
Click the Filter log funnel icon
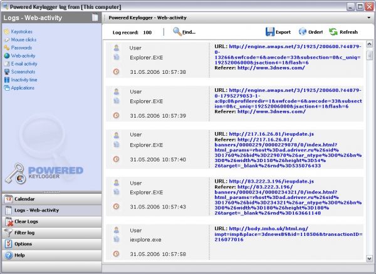(8, 233)
